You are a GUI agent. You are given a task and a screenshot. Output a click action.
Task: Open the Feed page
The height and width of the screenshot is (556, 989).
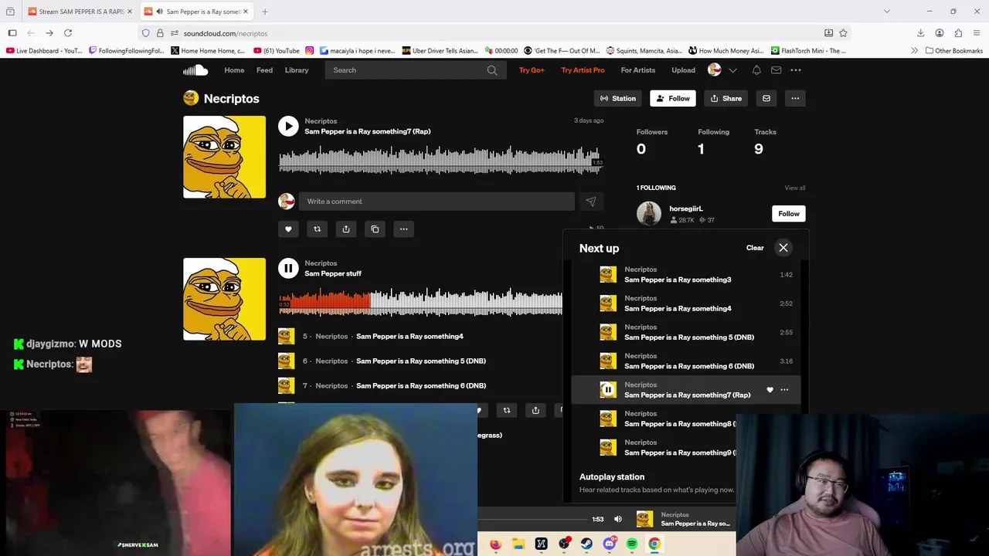(264, 70)
